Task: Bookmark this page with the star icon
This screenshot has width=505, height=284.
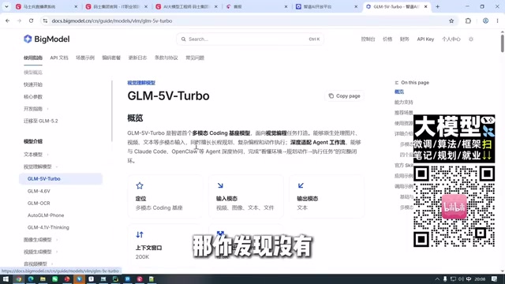Action: click(x=451, y=21)
